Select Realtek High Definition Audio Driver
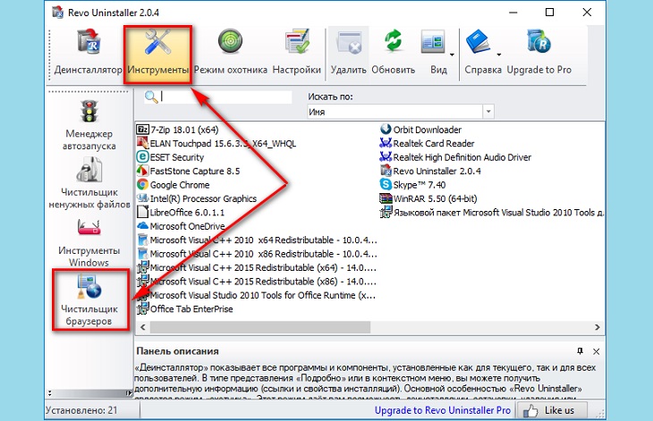Screen dimensions: 653x421 point(455,157)
